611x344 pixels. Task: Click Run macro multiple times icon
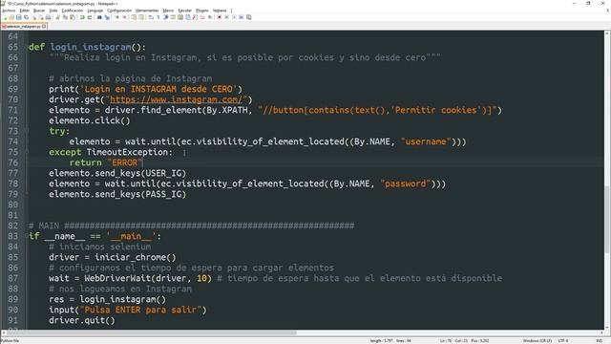(x=242, y=17)
